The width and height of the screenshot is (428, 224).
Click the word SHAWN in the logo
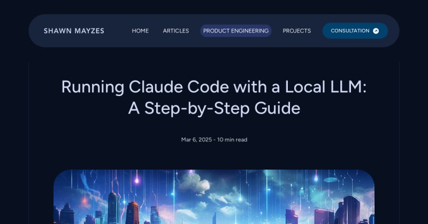point(58,31)
